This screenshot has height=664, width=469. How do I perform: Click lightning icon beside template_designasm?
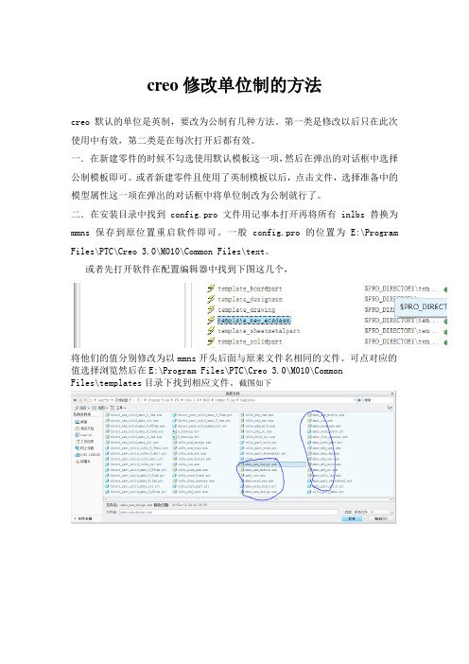[x=211, y=299]
